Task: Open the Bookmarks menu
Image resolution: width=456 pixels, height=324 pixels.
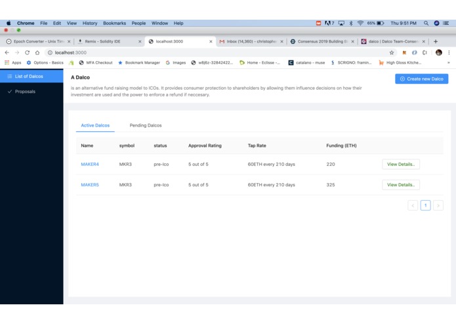Action: [x=114, y=23]
